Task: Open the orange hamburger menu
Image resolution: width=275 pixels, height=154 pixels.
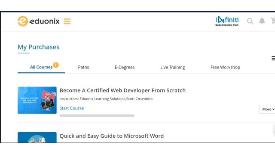Action: point(67,21)
